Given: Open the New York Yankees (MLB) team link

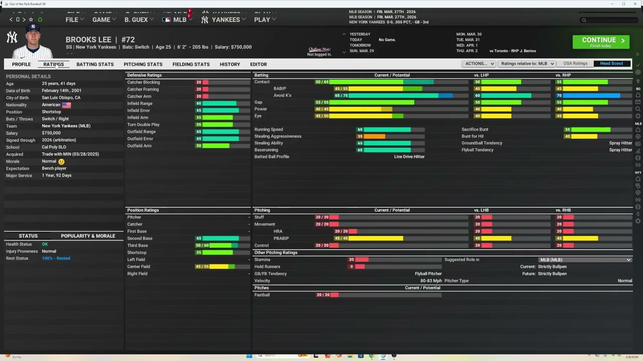Looking at the screenshot, I should (66, 126).
